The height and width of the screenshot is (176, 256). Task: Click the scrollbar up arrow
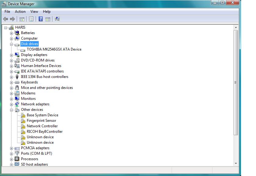tap(236, 28)
